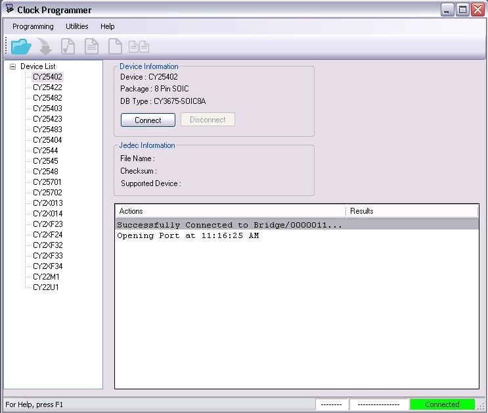The width and height of the screenshot is (488, 413).
Task: Click the blank page toolbar icon
Action: coord(115,47)
